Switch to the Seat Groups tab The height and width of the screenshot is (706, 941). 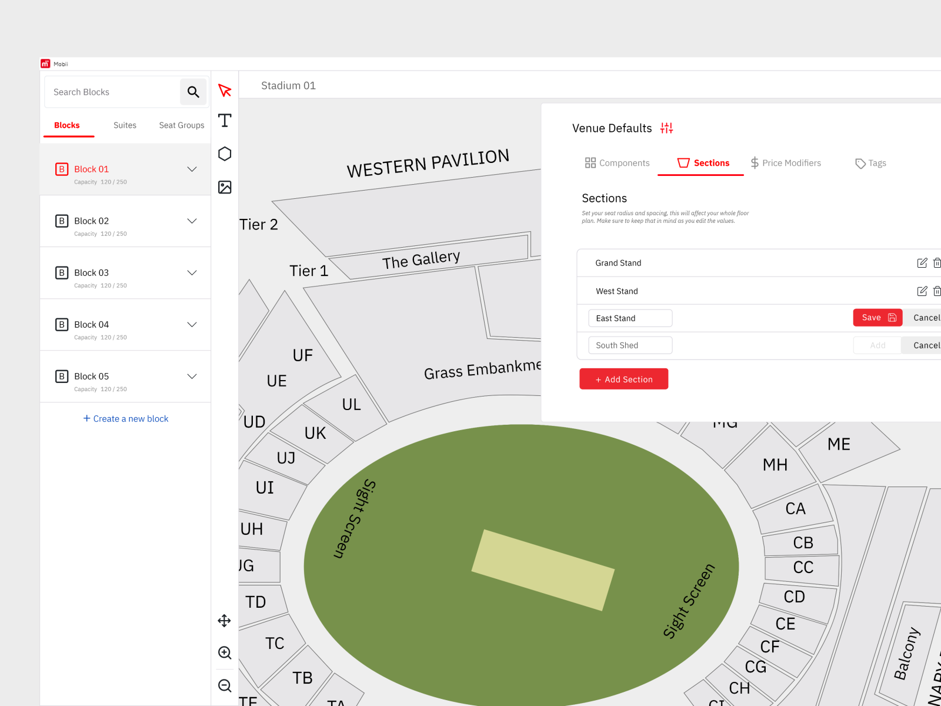(181, 125)
